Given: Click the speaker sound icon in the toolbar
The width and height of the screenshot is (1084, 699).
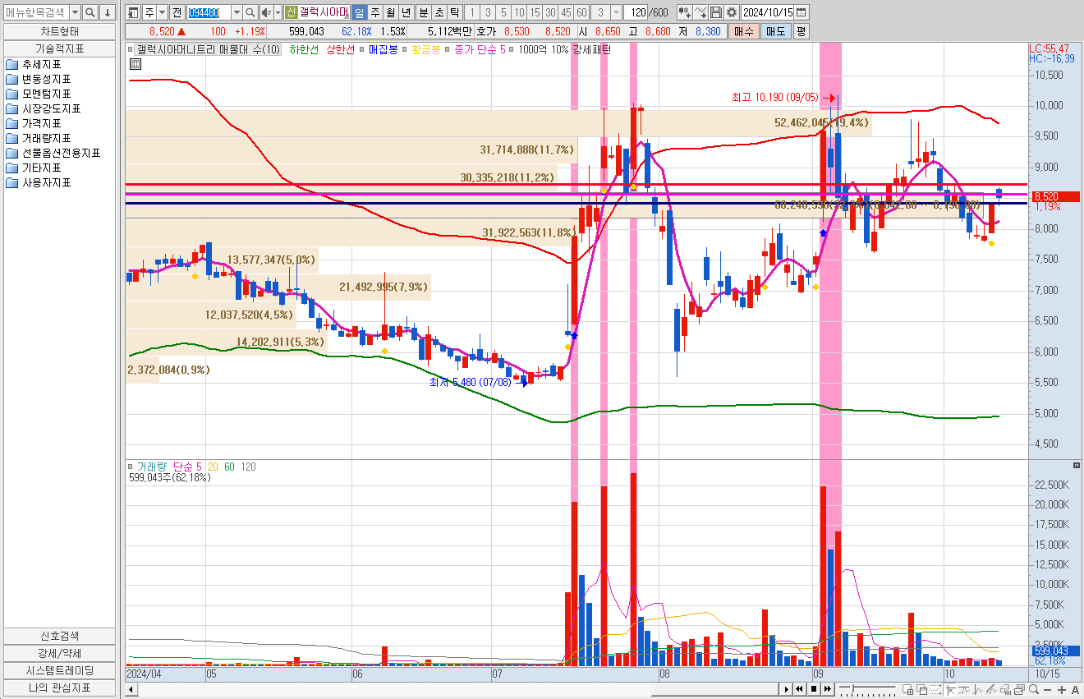Looking at the screenshot, I should point(265,12).
